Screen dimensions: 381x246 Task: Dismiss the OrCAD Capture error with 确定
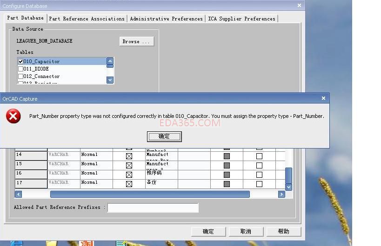[164, 137]
